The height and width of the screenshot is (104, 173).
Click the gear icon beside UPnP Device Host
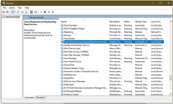62,48
